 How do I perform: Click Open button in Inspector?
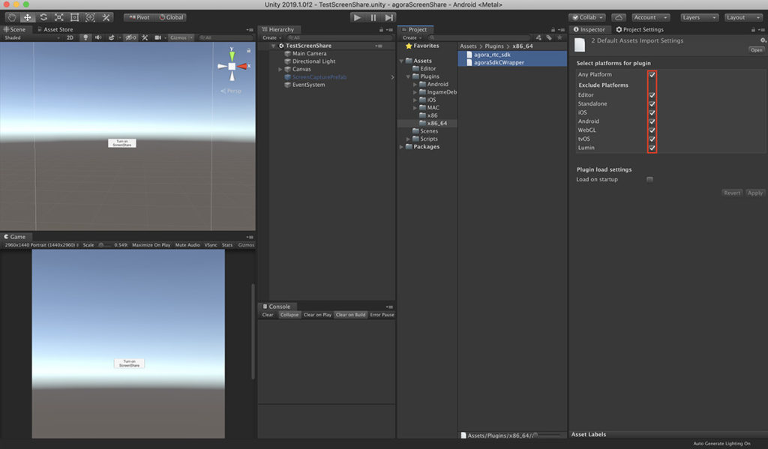pyautogui.click(x=756, y=50)
